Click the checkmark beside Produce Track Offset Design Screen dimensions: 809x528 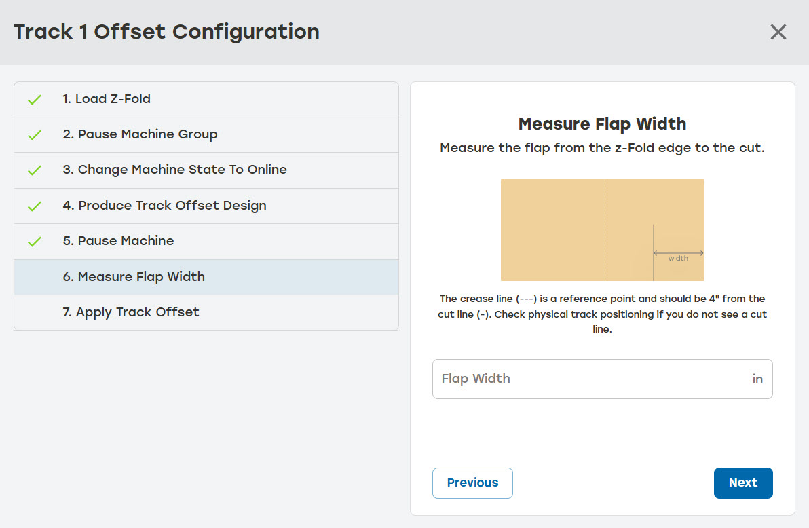tap(35, 206)
